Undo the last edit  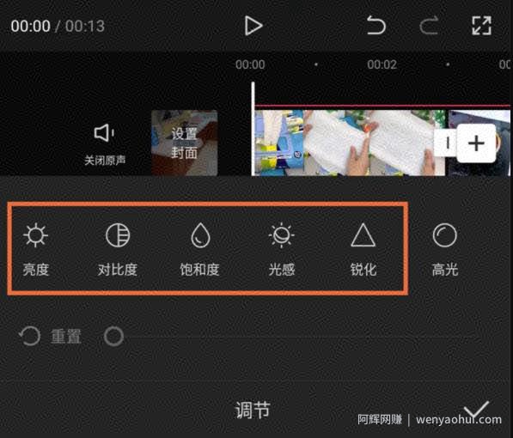(376, 26)
